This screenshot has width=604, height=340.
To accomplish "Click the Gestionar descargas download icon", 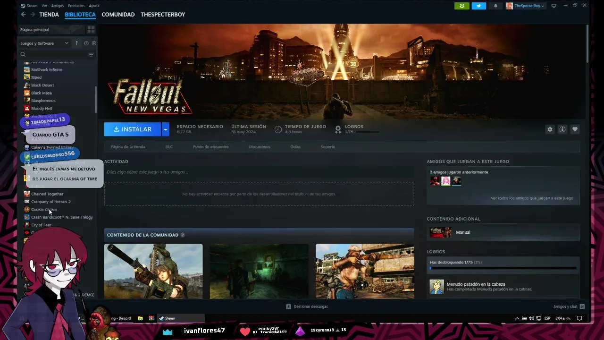I will pyautogui.click(x=288, y=306).
